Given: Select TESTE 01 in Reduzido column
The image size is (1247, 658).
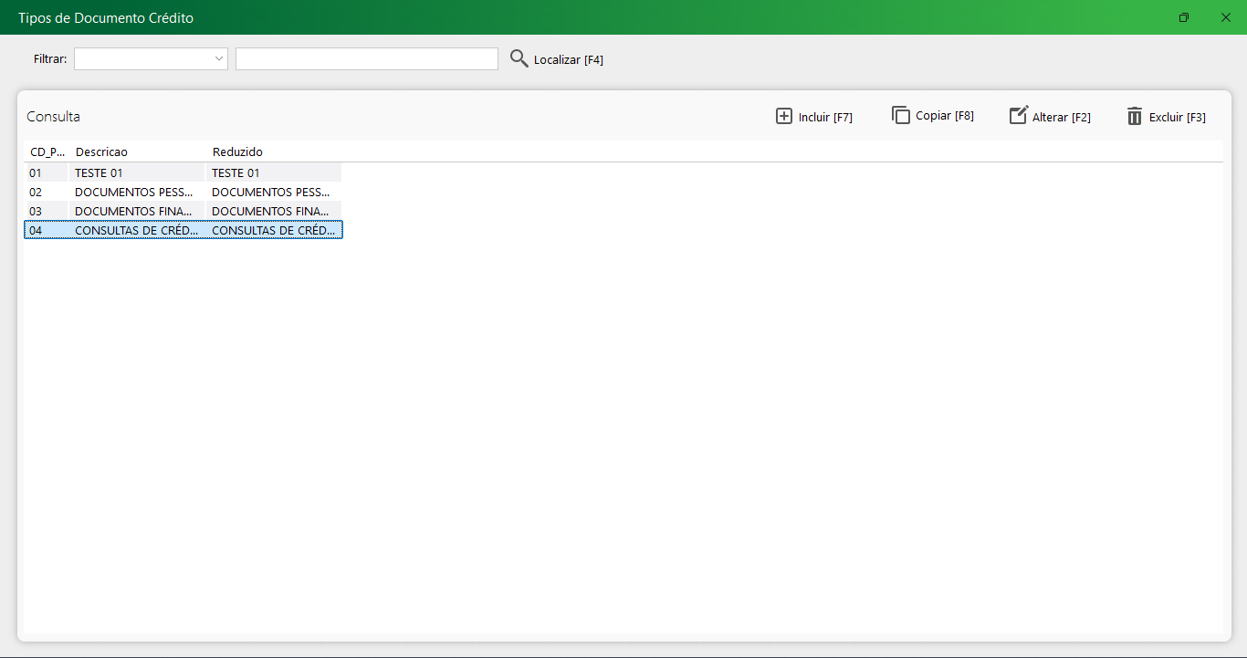Looking at the screenshot, I should click(236, 172).
